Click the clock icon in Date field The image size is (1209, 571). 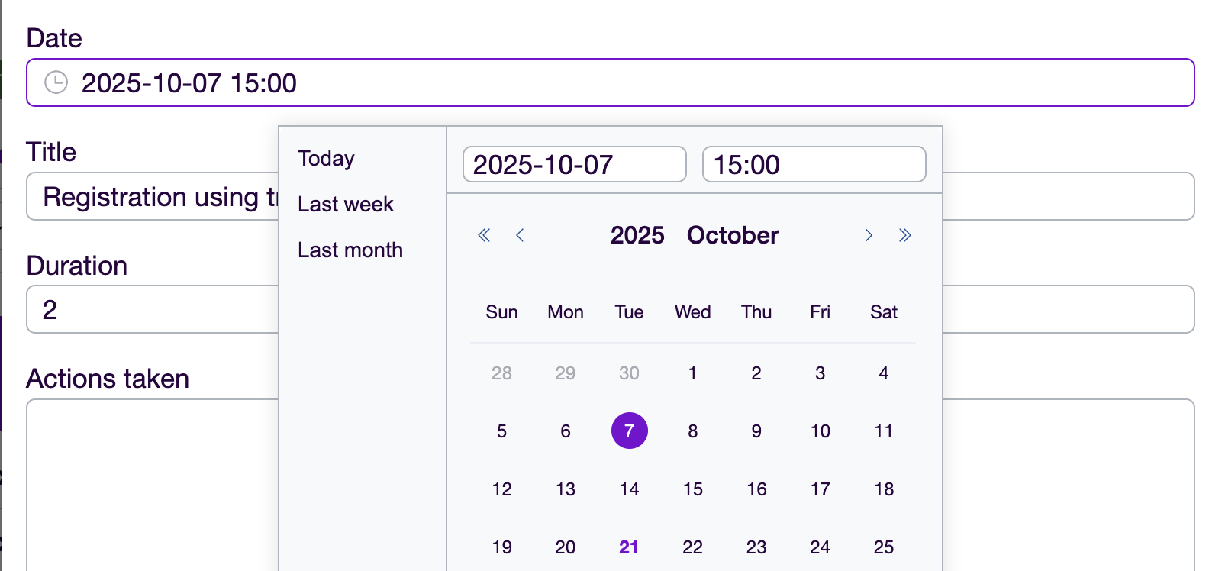(56, 82)
